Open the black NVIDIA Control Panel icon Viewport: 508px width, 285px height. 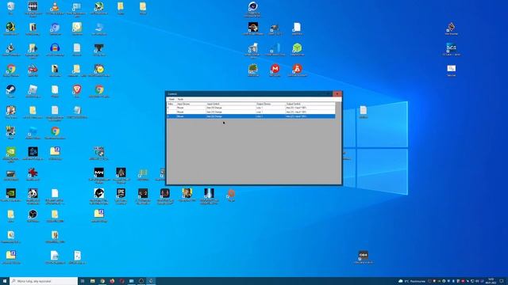click(x=10, y=194)
